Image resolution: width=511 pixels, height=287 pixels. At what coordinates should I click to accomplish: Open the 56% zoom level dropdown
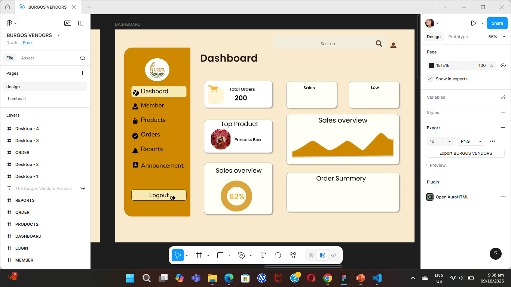pyautogui.click(x=496, y=37)
